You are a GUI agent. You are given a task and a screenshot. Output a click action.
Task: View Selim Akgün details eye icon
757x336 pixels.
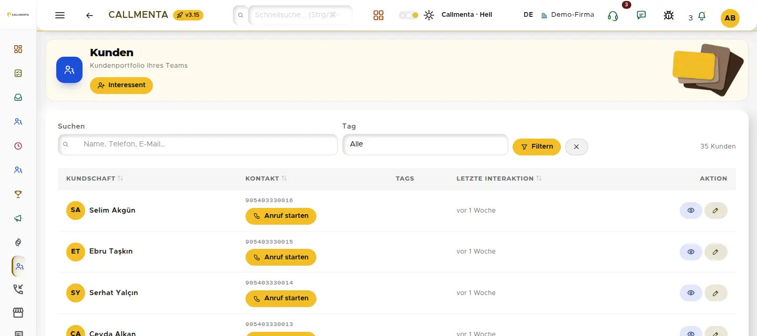click(691, 211)
